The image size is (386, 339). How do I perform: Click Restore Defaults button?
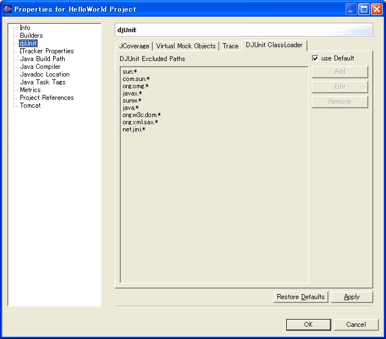click(x=301, y=297)
